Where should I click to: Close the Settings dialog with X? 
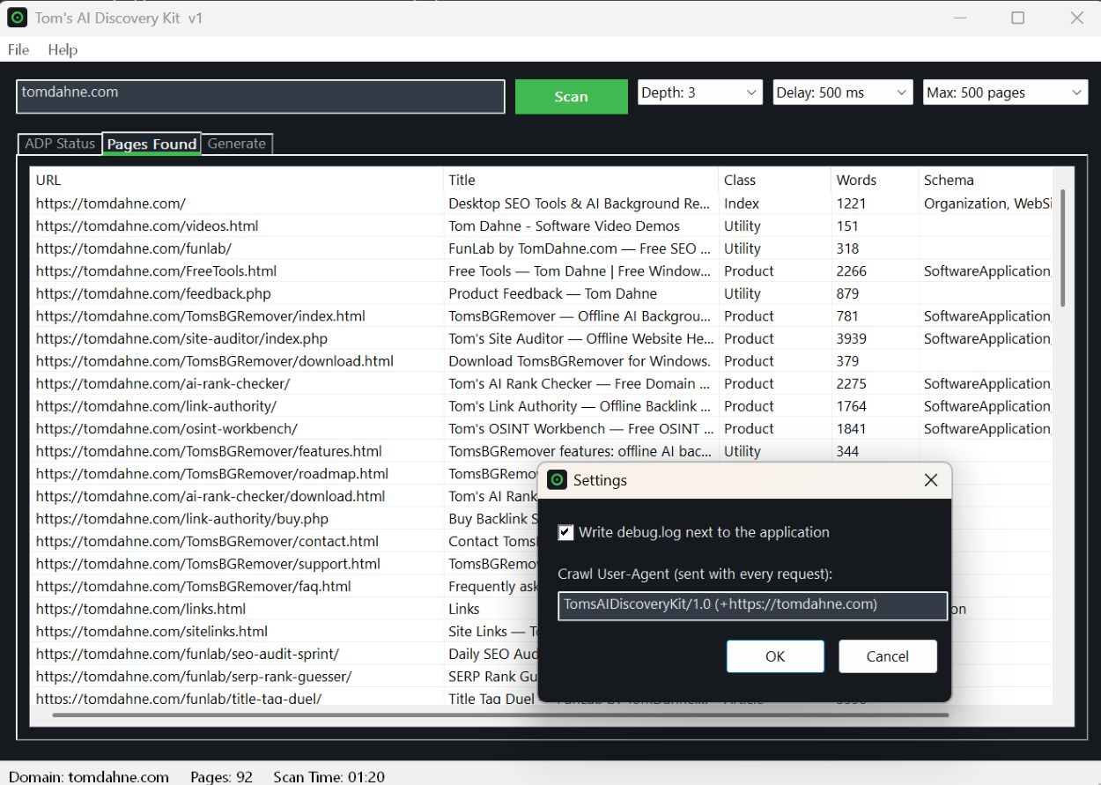click(931, 480)
